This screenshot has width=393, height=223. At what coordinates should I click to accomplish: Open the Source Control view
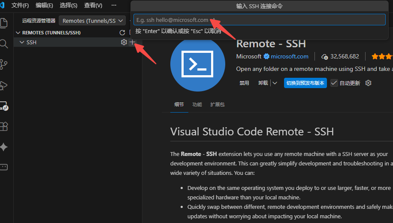point(4,64)
